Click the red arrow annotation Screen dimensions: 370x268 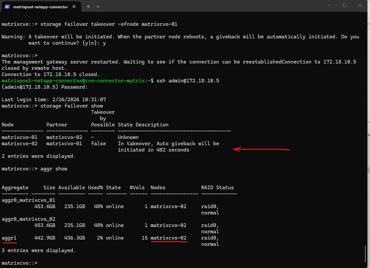click(261, 150)
